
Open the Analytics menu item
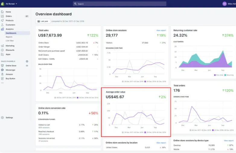[x=10, y=29]
